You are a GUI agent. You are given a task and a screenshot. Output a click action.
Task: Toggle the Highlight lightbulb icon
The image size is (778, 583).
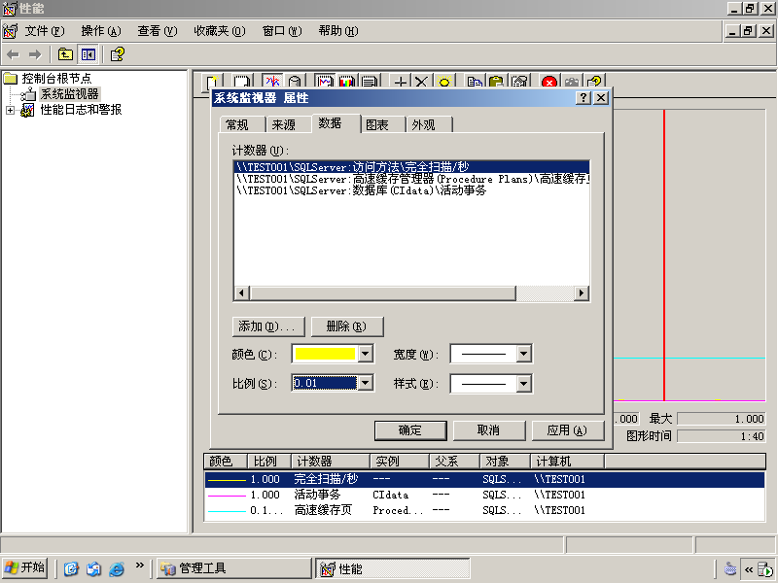coord(444,82)
